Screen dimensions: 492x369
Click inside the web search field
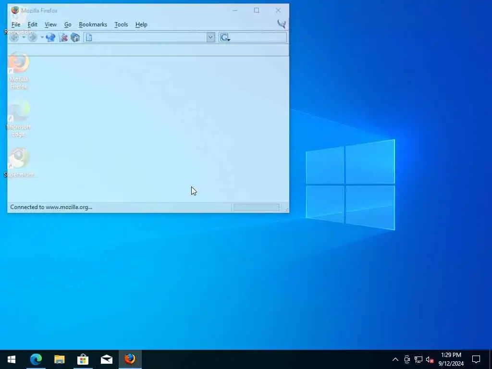(x=258, y=37)
